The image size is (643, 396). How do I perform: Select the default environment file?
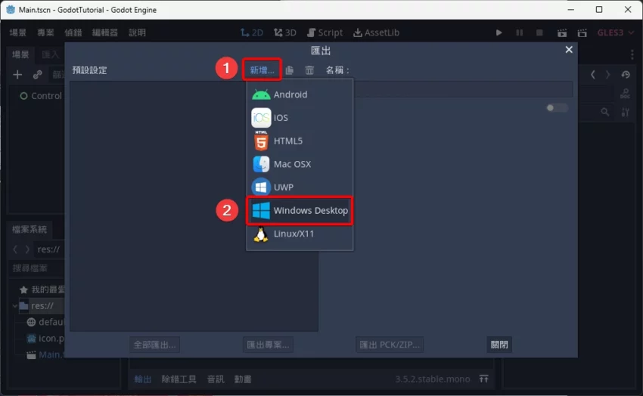(x=45, y=322)
